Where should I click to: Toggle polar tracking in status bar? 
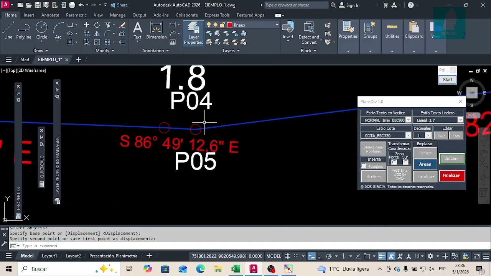[x=329, y=256]
